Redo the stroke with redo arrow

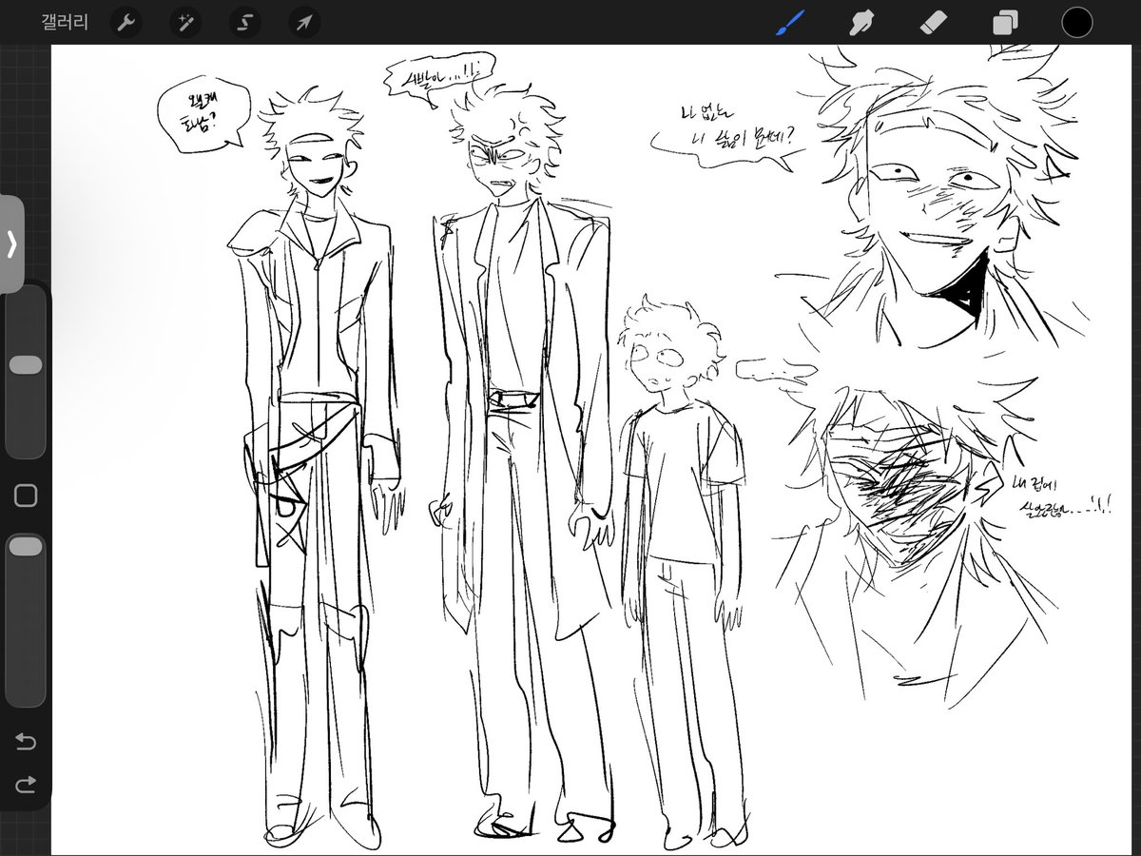(x=26, y=785)
